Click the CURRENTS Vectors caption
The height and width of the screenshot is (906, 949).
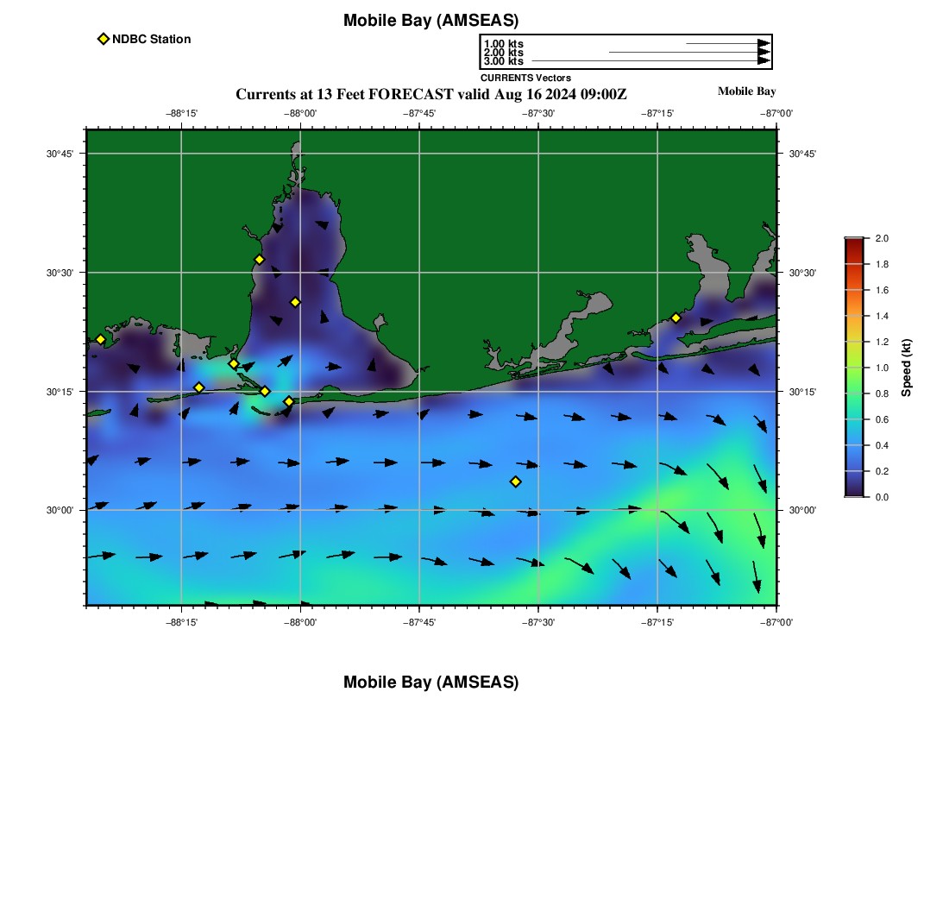click(525, 78)
